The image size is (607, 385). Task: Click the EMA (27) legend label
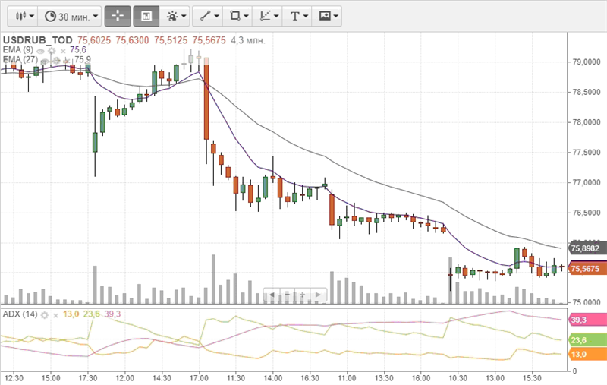click(20, 60)
